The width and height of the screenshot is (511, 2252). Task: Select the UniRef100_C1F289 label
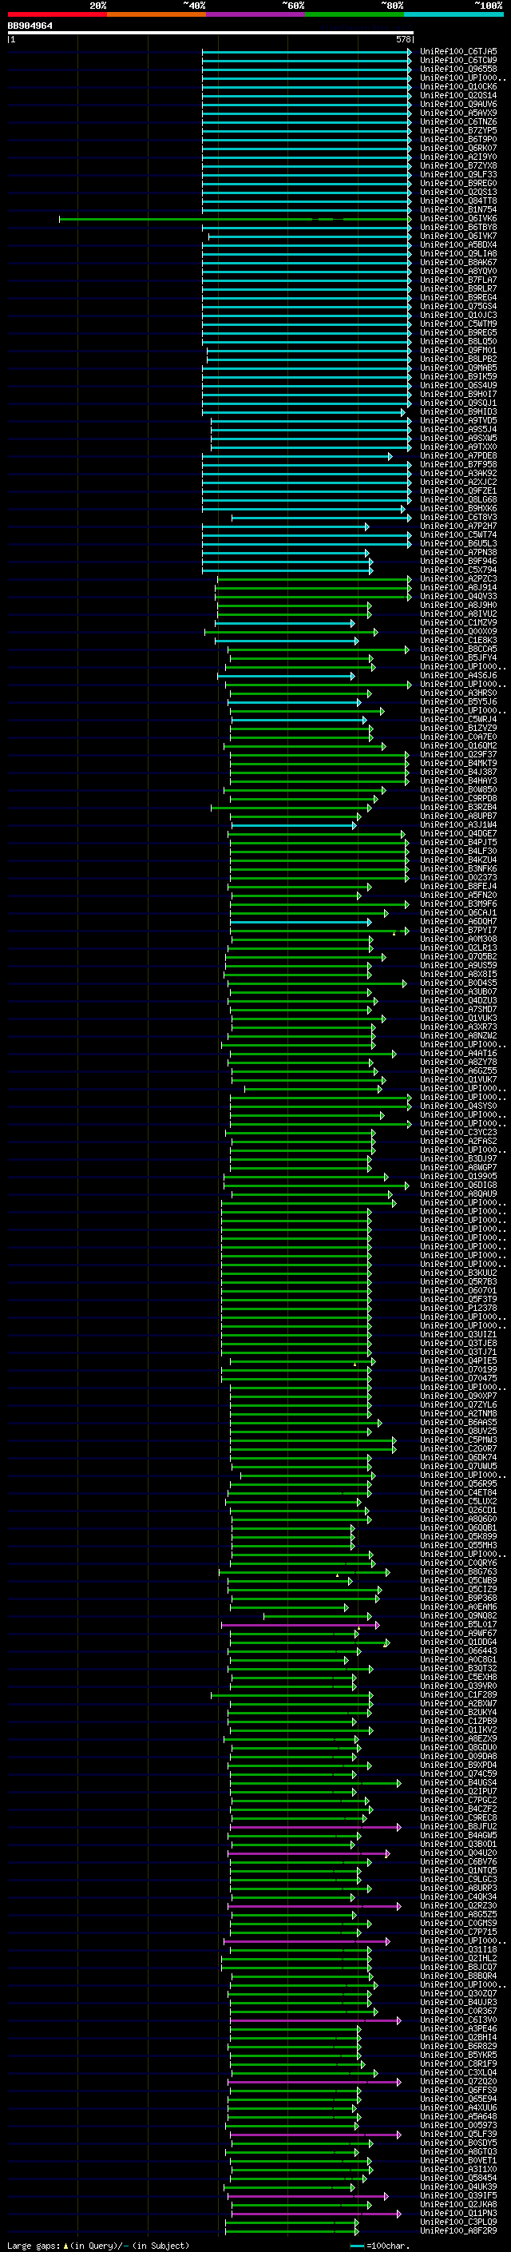(x=458, y=1694)
